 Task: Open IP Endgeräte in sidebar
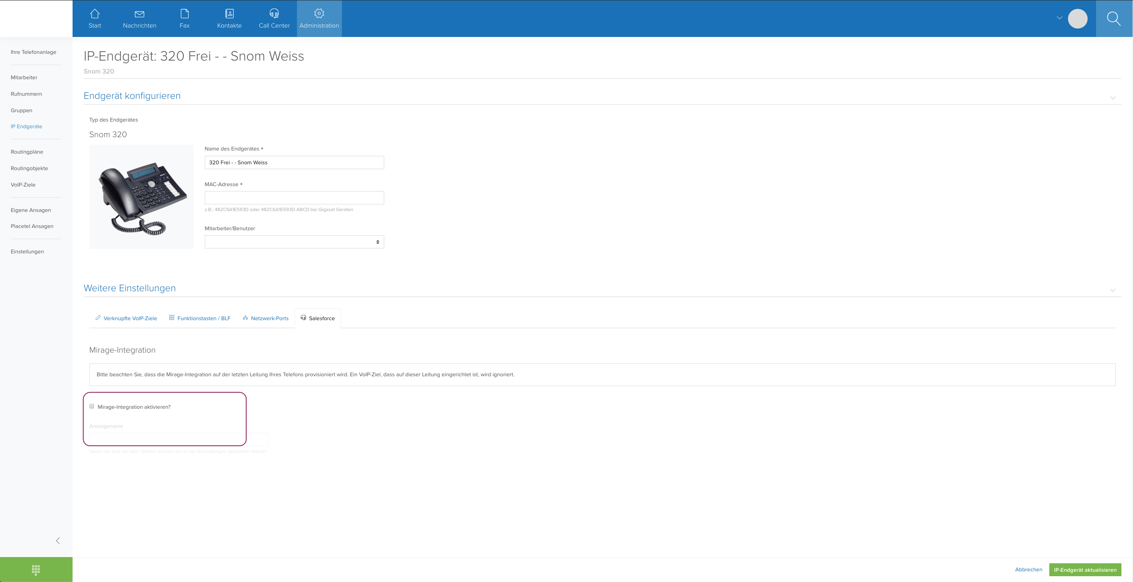26,126
